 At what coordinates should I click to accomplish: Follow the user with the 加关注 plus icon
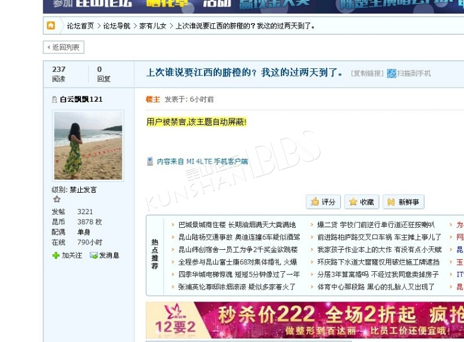pos(67,255)
